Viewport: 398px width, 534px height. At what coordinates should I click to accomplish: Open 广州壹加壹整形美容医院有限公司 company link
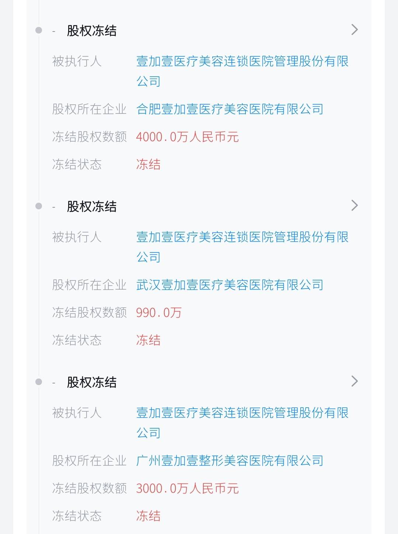point(230,461)
